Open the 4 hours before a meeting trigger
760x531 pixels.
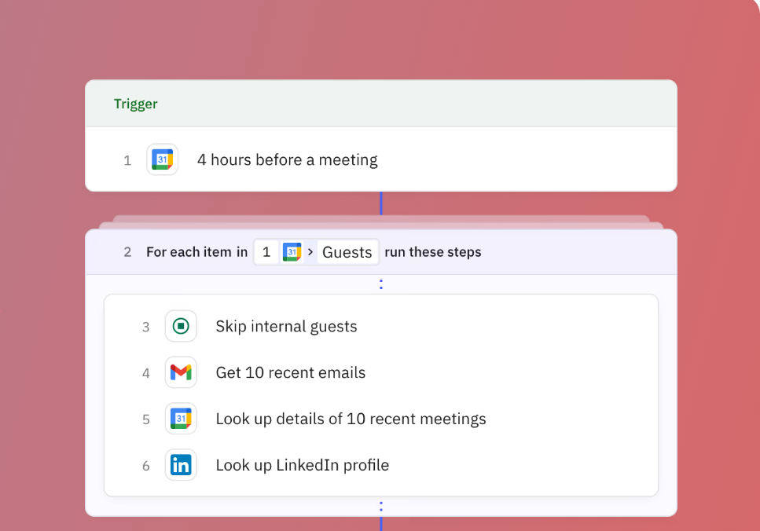[x=287, y=159]
